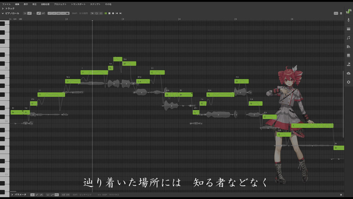Select the green 'tsu' note

click(73, 81)
